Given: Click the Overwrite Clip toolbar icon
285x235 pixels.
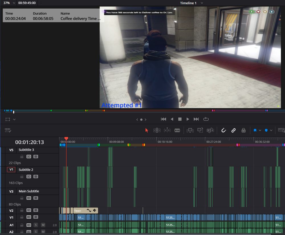Looking at the screenshot, I should (x=200, y=130).
